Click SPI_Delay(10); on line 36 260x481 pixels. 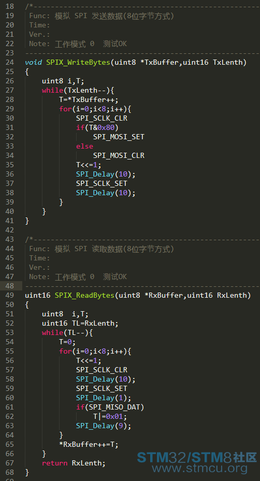[x=106, y=174]
